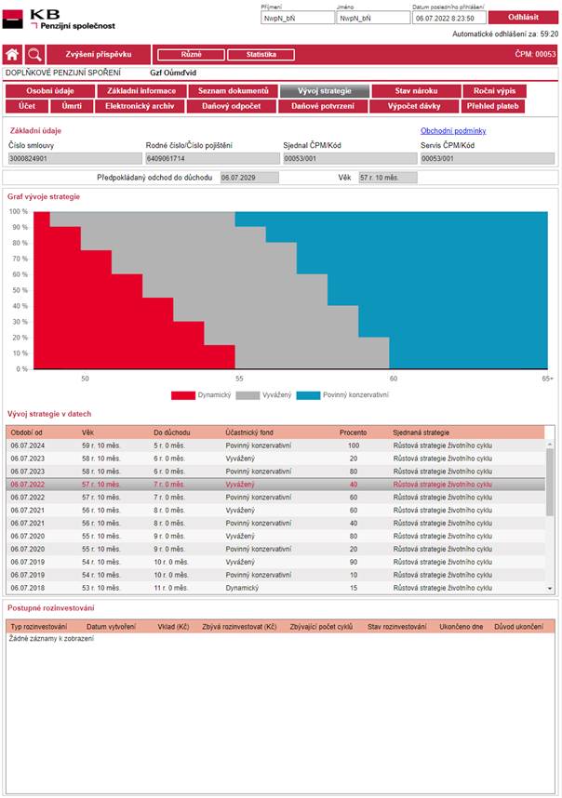Switch to Osobní údaje tab
Image resolution: width=562 pixels, height=798 pixels.
click(x=50, y=91)
